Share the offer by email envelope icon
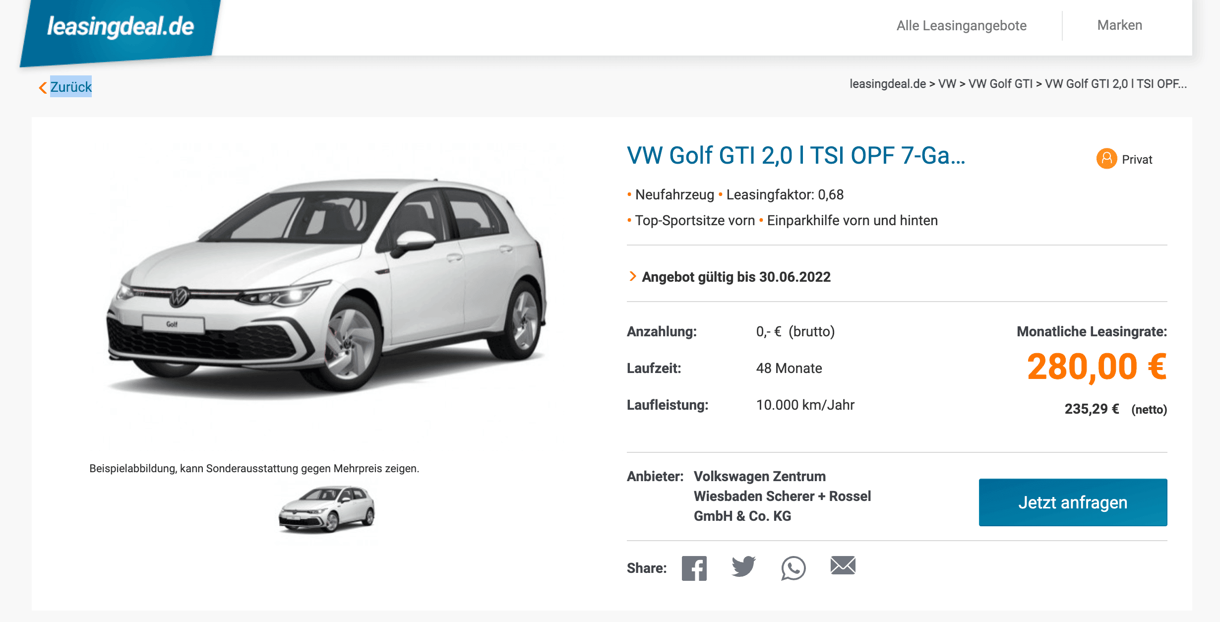 [x=843, y=565]
